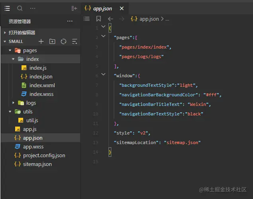Screen dimensions: 253x199
Task: Click the "pages/logs/logs" string in code
Action: [141, 57]
